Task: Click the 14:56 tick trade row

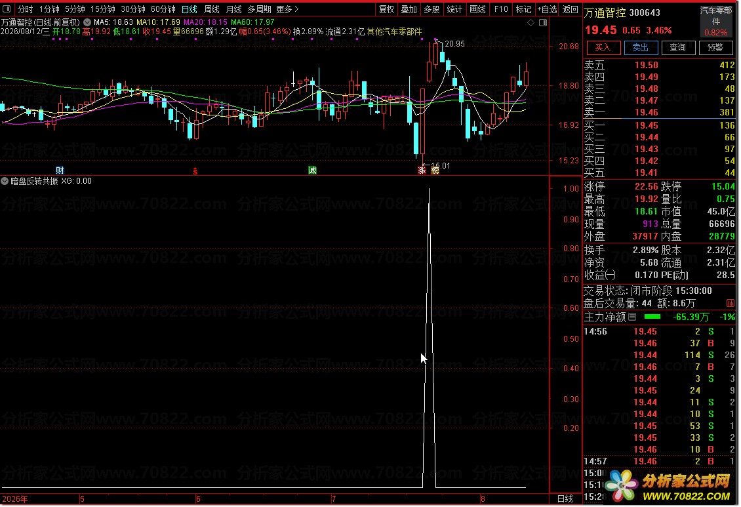Action: (660, 332)
